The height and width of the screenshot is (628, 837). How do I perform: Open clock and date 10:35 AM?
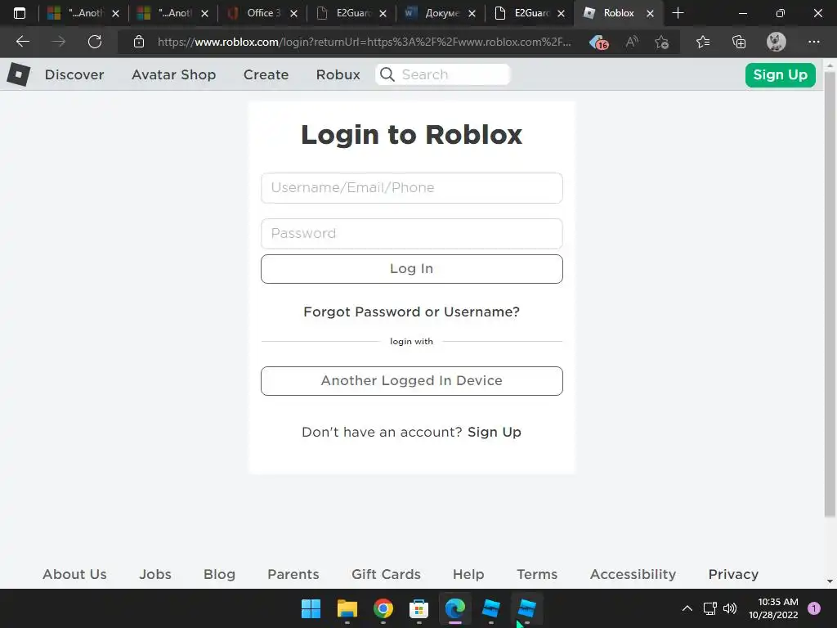[x=773, y=608]
